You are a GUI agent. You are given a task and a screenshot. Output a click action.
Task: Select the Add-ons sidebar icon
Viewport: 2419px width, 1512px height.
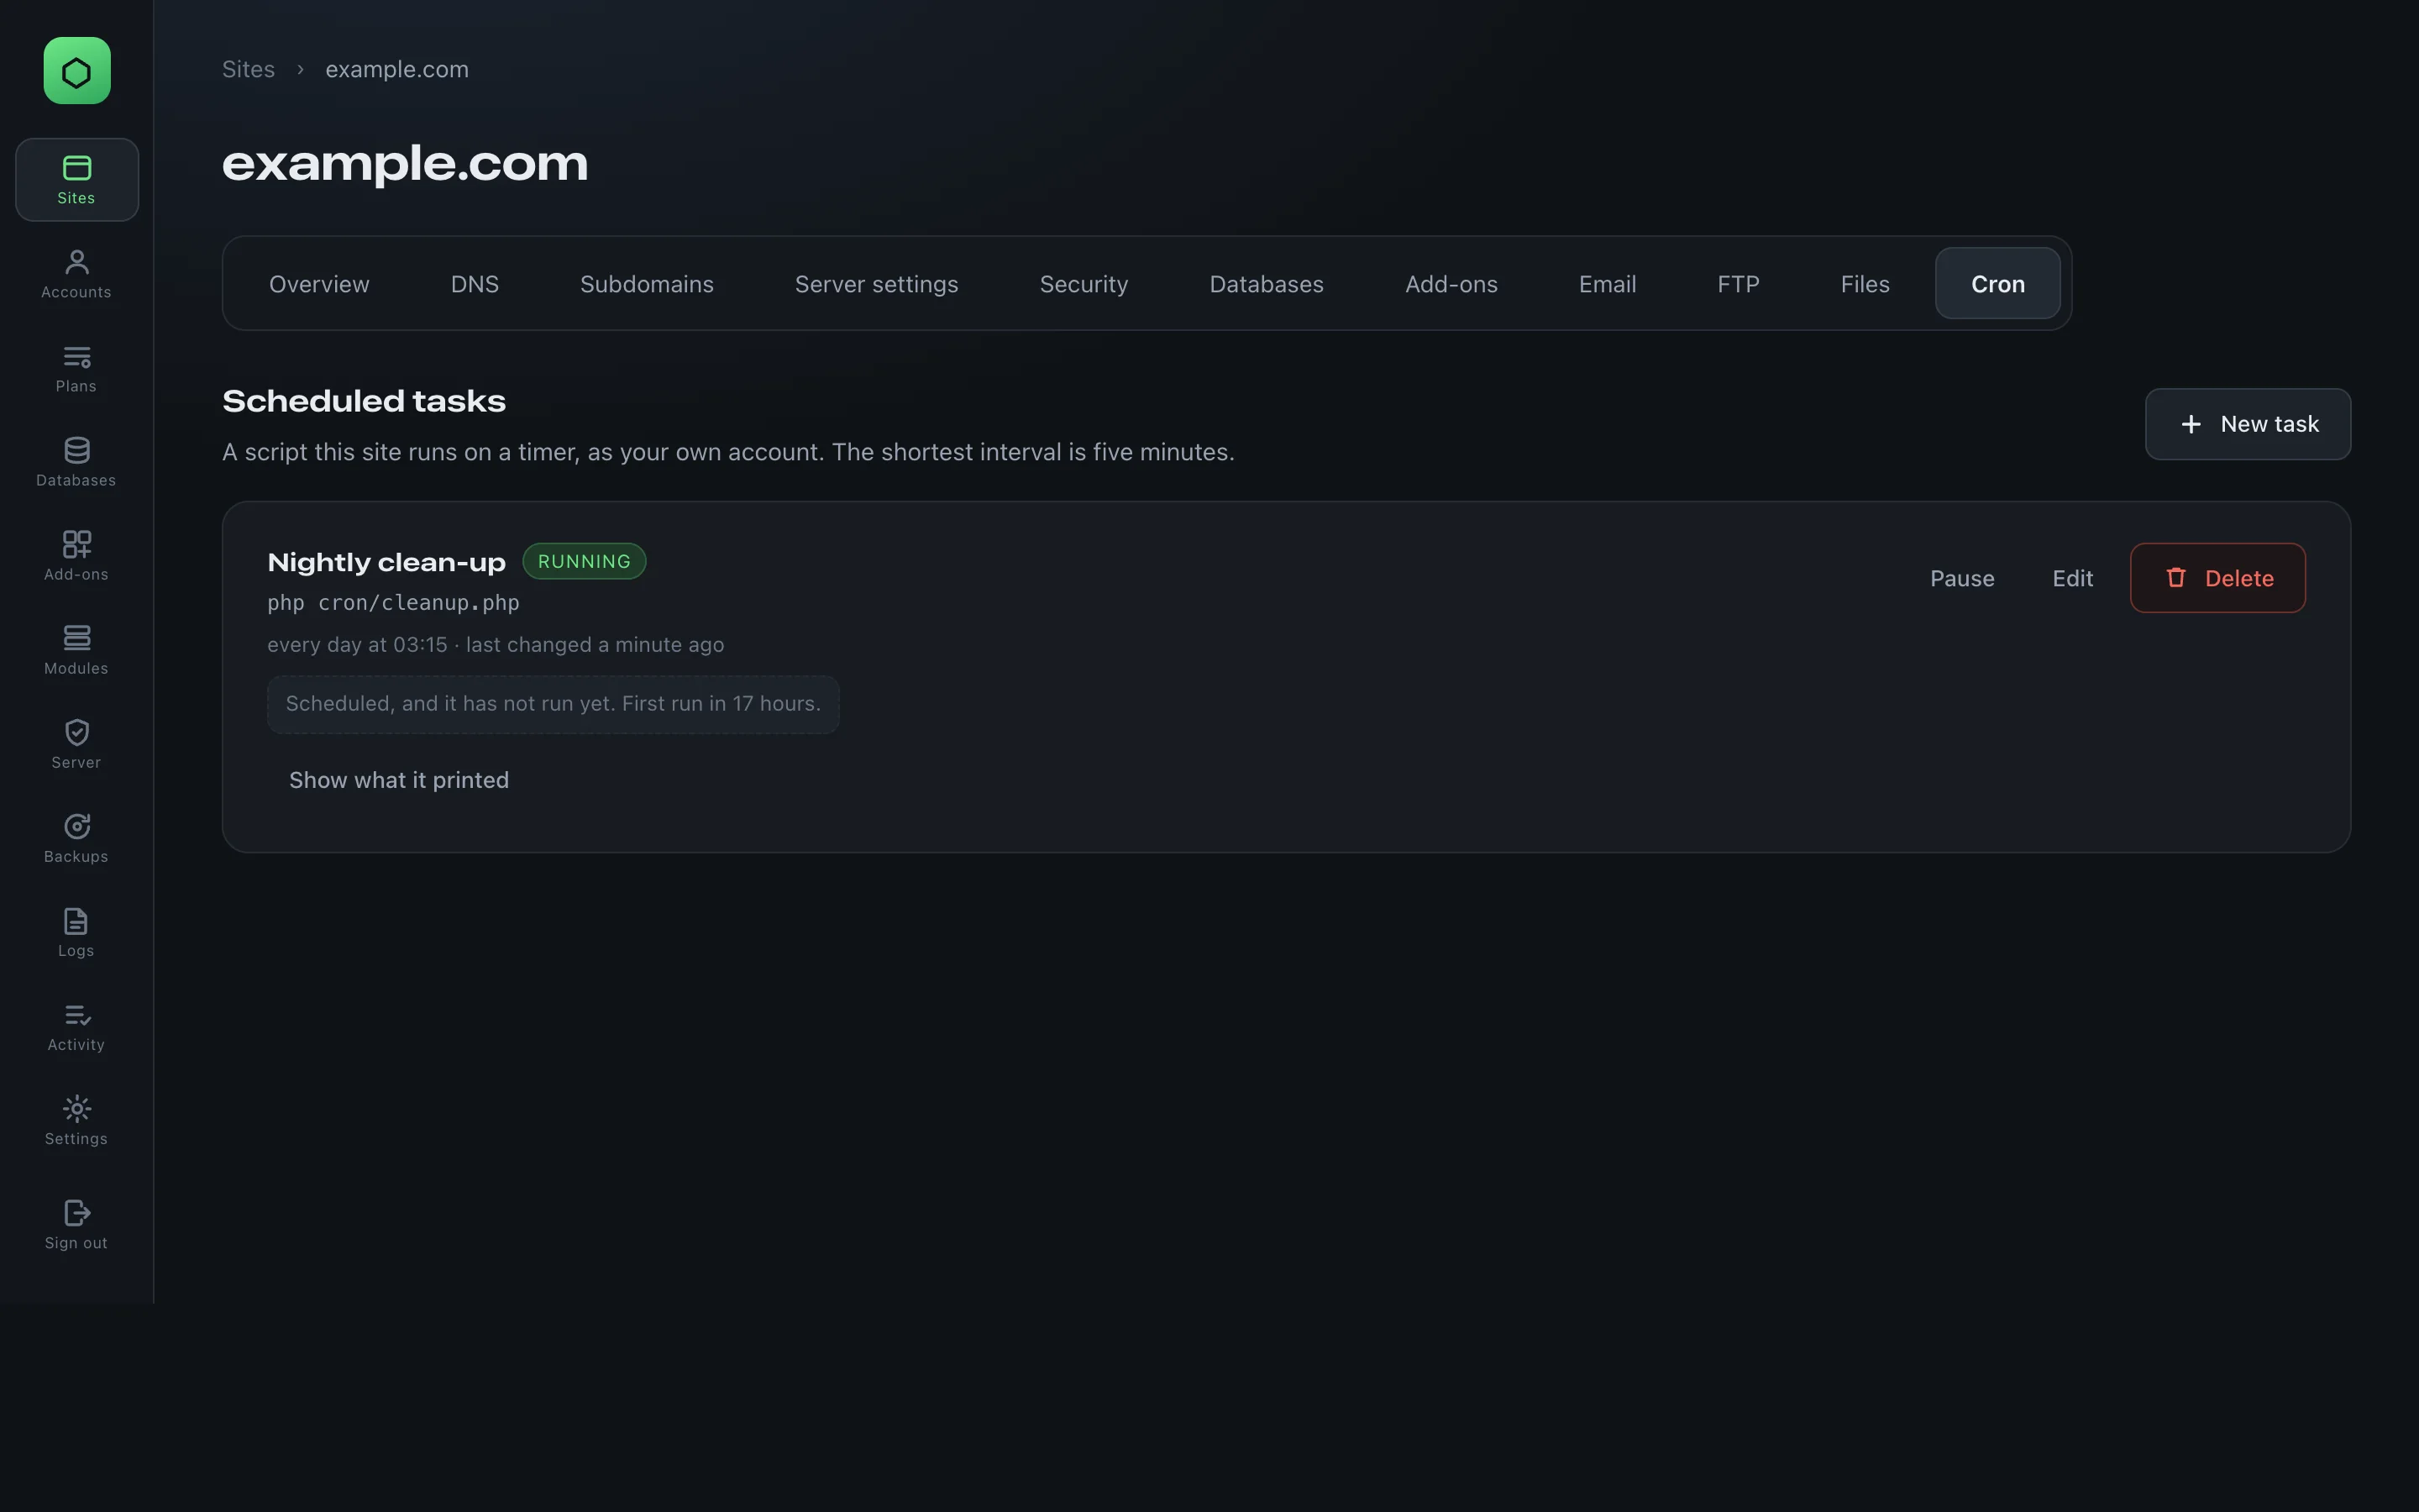point(77,556)
